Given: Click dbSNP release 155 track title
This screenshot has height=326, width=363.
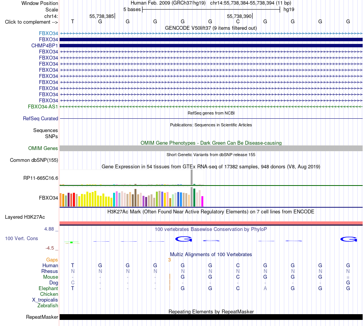Looking at the screenshot, I should [x=211, y=155].
